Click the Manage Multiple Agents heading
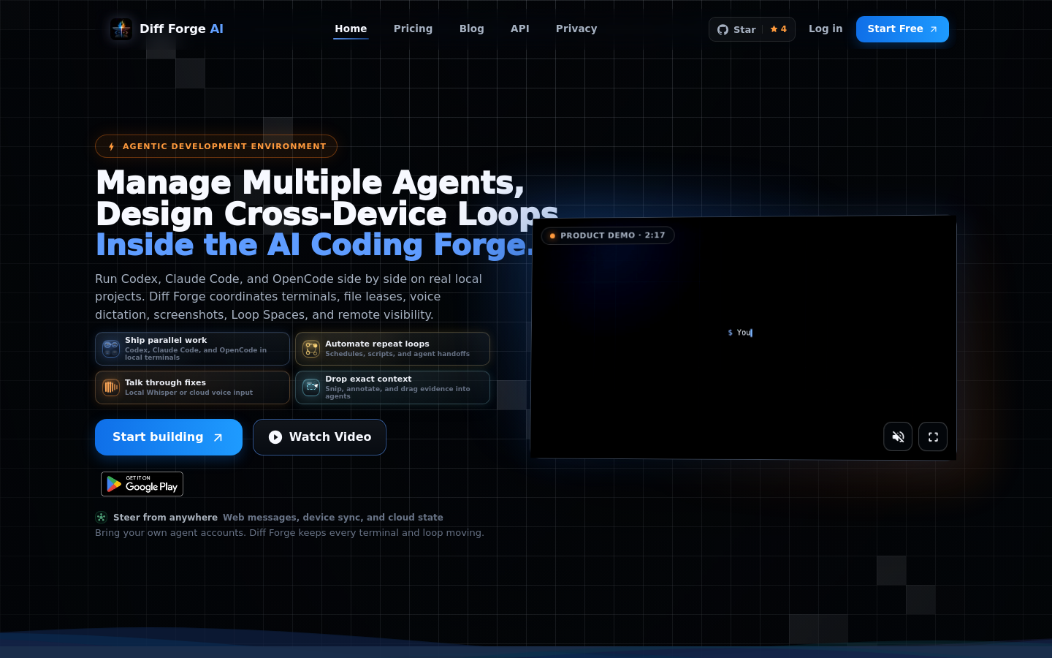 pos(310,182)
